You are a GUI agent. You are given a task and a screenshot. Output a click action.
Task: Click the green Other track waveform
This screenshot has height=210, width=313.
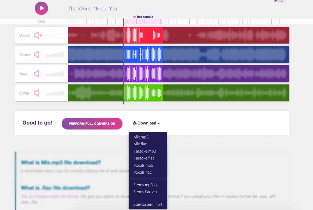[178, 93]
